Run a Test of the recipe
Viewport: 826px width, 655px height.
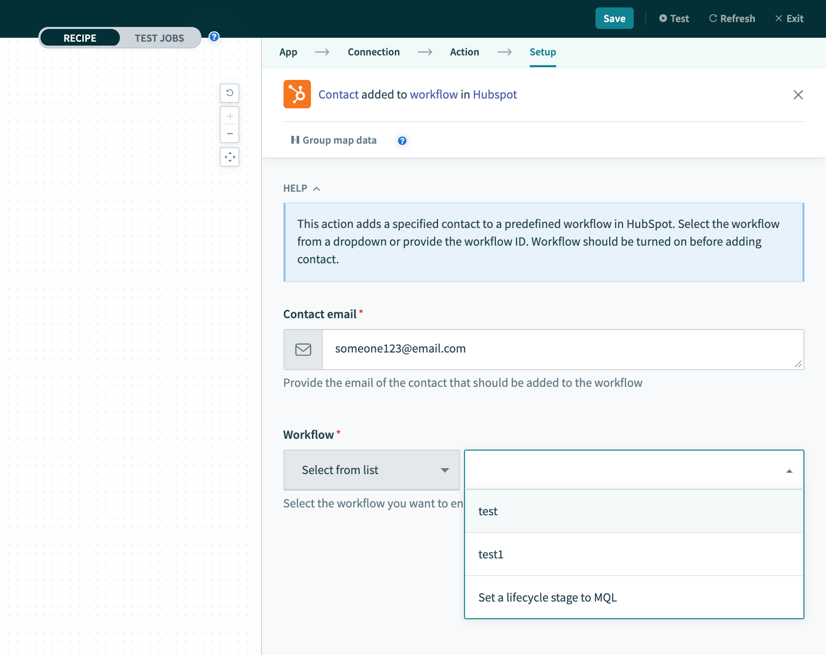click(674, 18)
